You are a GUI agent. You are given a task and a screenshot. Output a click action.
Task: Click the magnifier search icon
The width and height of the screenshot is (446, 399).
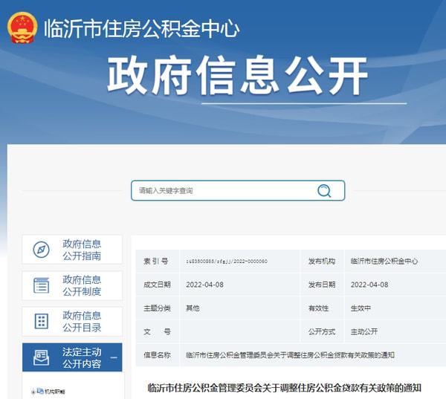point(324,190)
